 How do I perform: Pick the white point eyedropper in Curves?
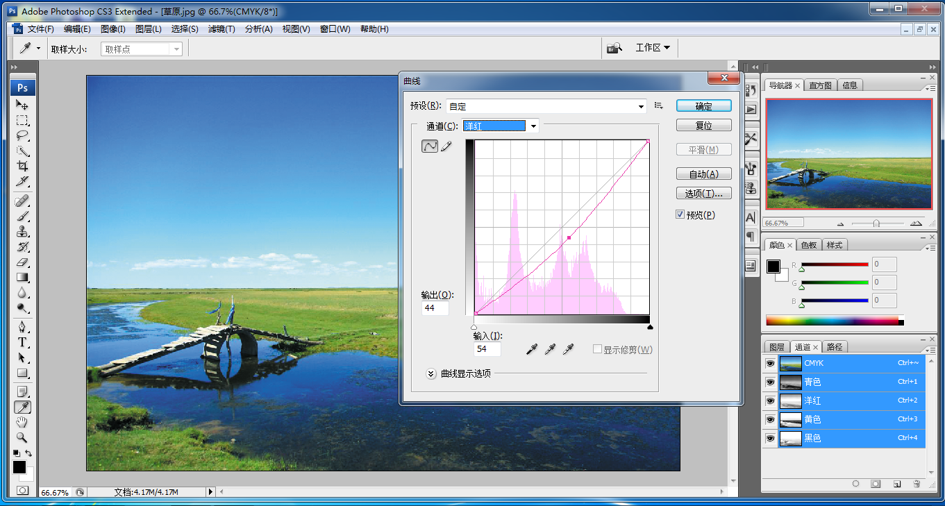tap(568, 350)
